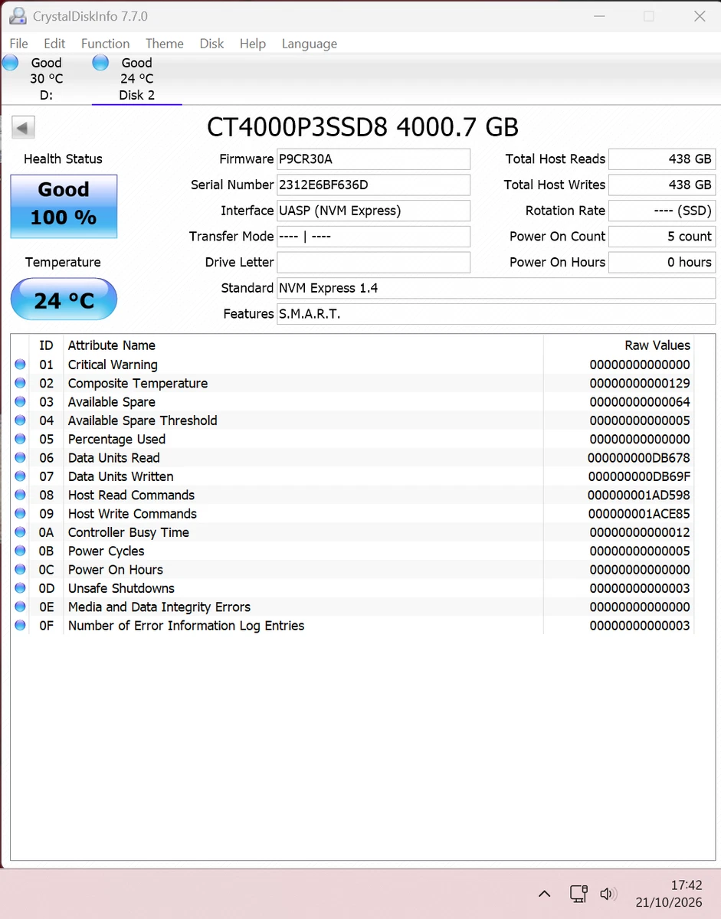Click the ID column header

[x=47, y=345]
